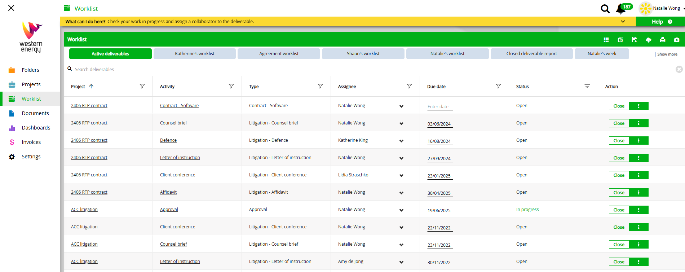Open more actions menu for Affidavit row

[x=638, y=193]
